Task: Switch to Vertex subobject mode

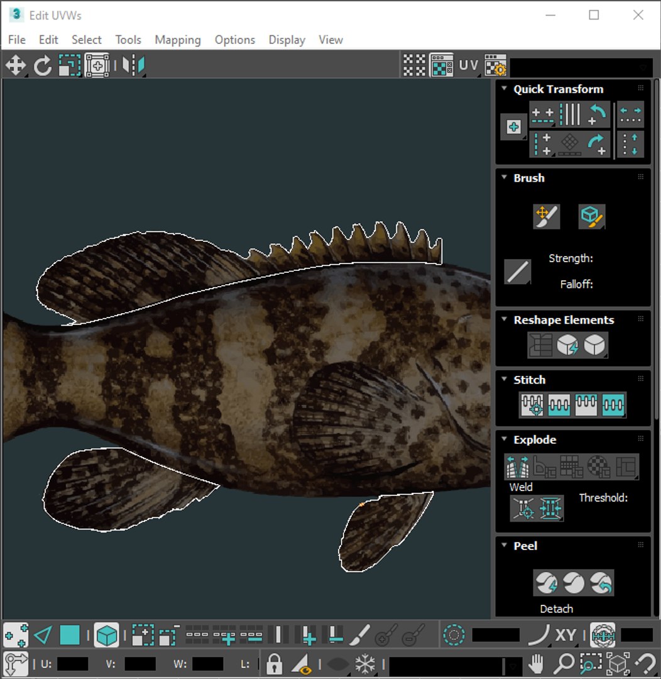Action: (16, 636)
